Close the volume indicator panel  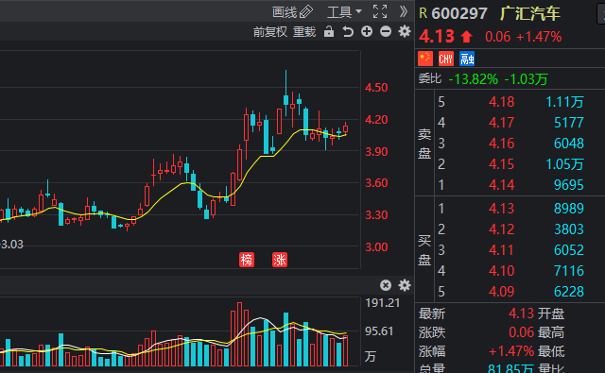386,285
